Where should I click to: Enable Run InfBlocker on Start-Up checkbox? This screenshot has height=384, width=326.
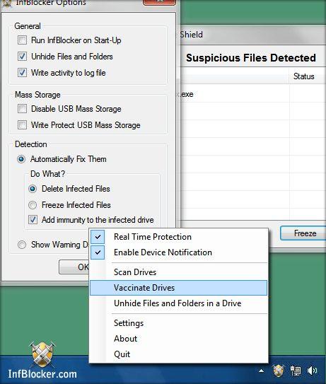[23, 40]
